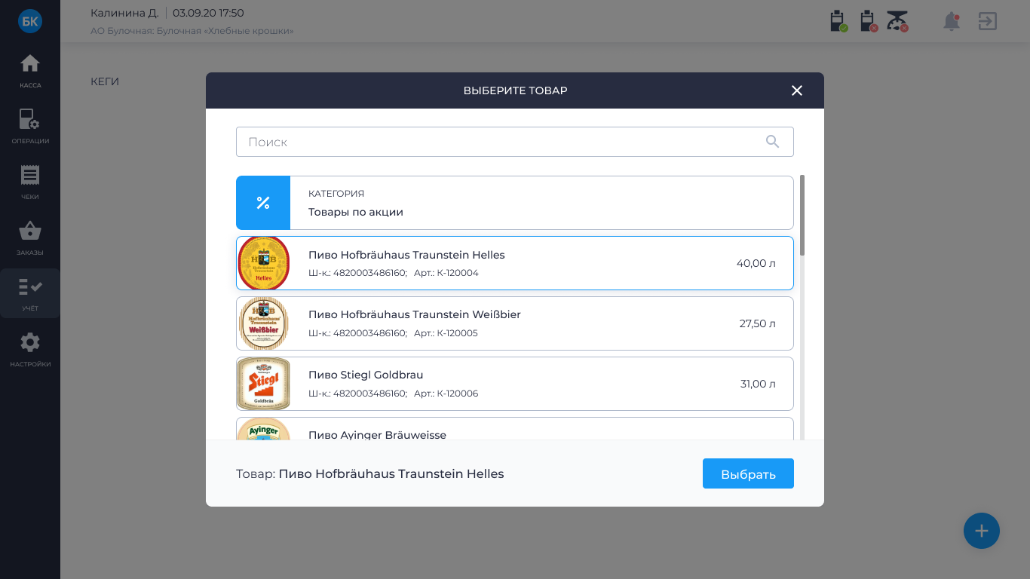The image size is (1030, 579).
Task: Select Пиво Hofbräuhaus Traunstein Helles item
Action: coord(515,263)
